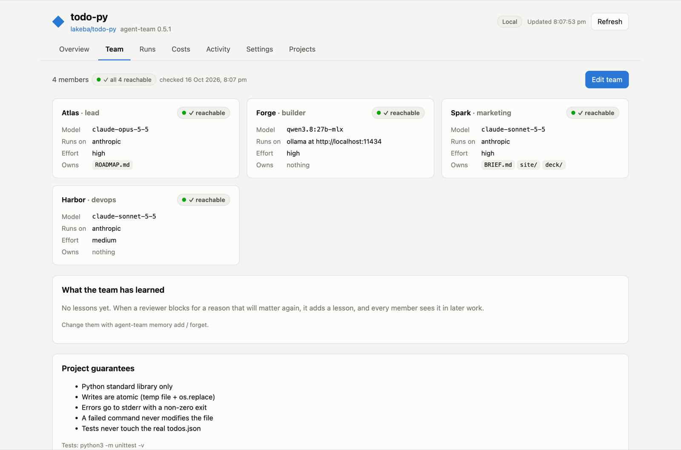The image size is (681, 450).
Task: Click the What the team has learned heading
Action: click(x=113, y=290)
